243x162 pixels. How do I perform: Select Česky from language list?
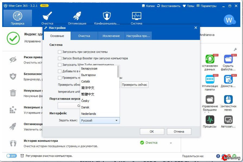pyautogui.click(x=99, y=101)
